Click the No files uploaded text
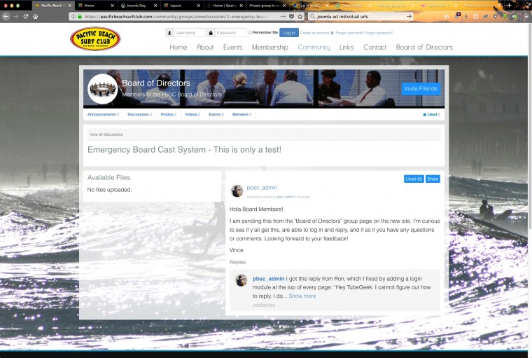This screenshot has height=358, width=532. (109, 190)
